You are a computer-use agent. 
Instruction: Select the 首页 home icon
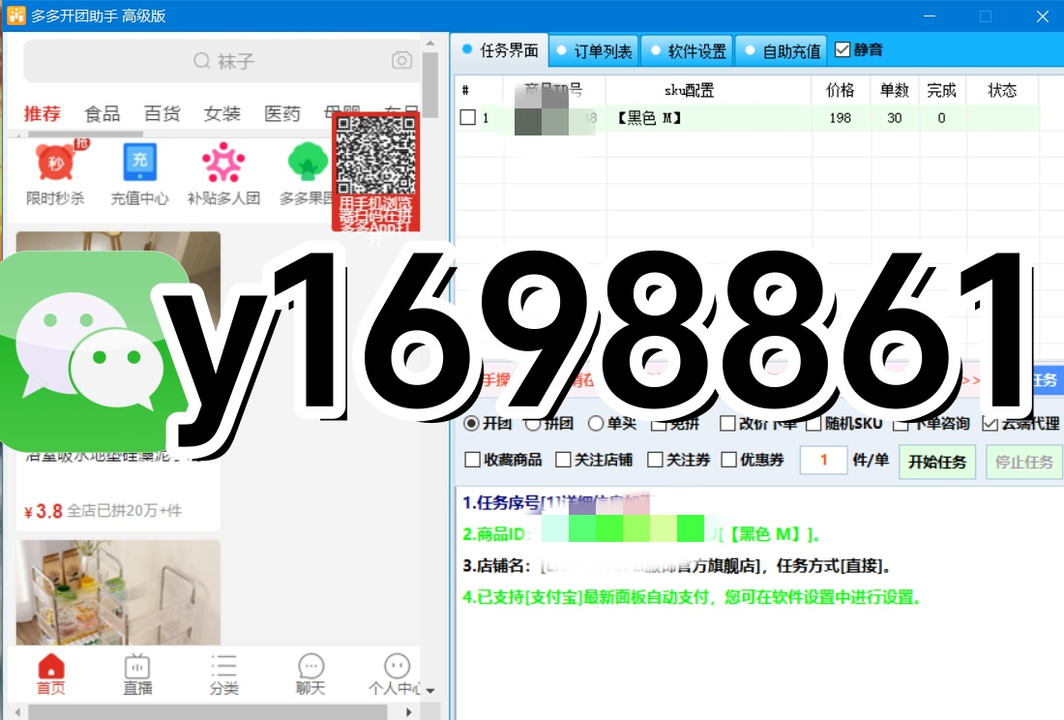(x=50, y=673)
